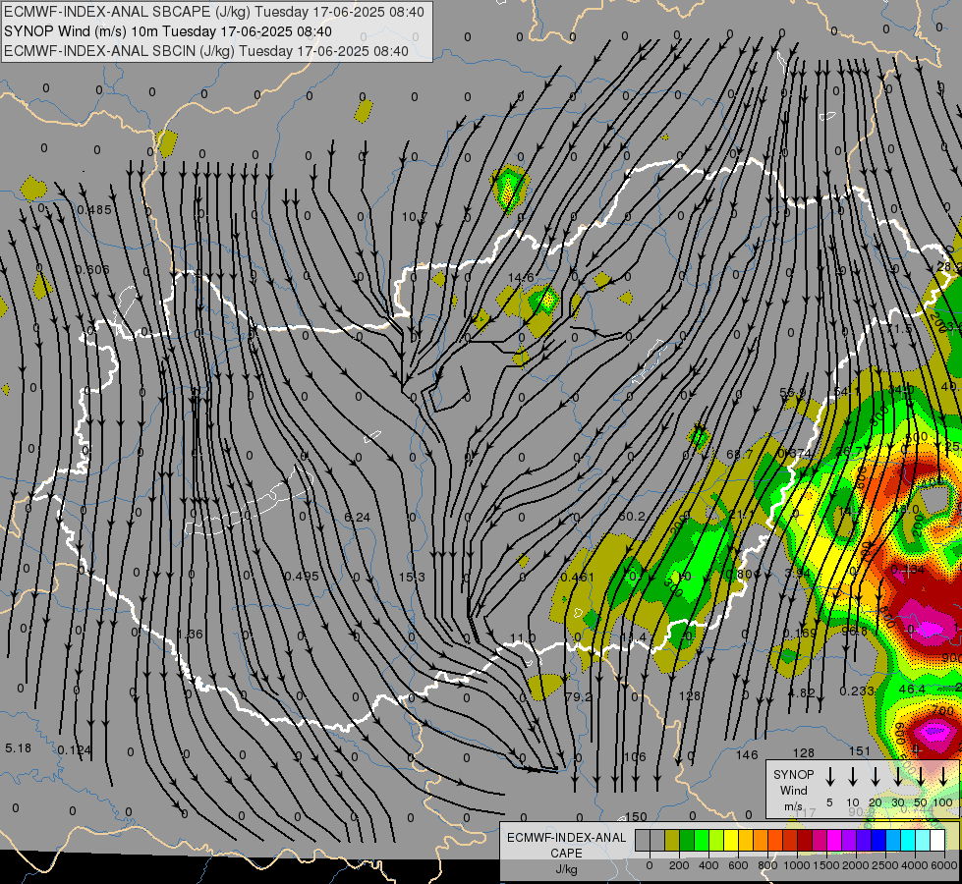962x884 pixels.
Task: Click the '1.36' value on the map
Action: coord(190,635)
